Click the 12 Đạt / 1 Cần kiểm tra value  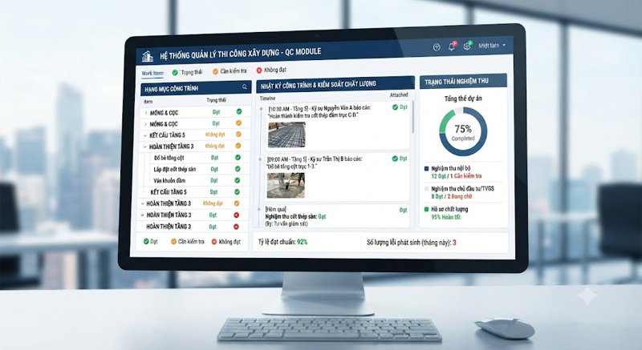click(x=457, y=176)
